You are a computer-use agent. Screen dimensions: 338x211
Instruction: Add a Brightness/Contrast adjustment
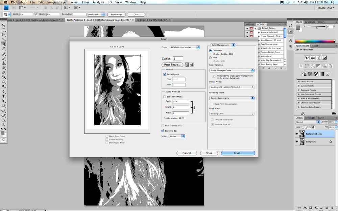click(307, 58)
